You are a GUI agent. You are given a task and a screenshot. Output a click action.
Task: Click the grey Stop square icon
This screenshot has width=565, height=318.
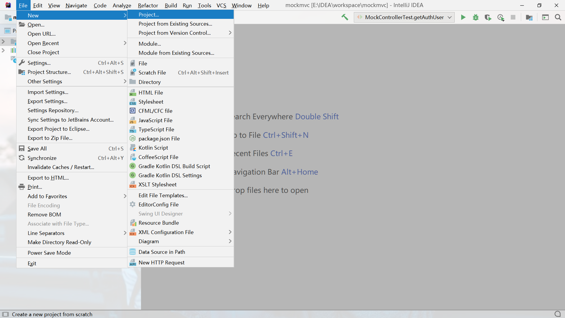click(x=513, y=17)
